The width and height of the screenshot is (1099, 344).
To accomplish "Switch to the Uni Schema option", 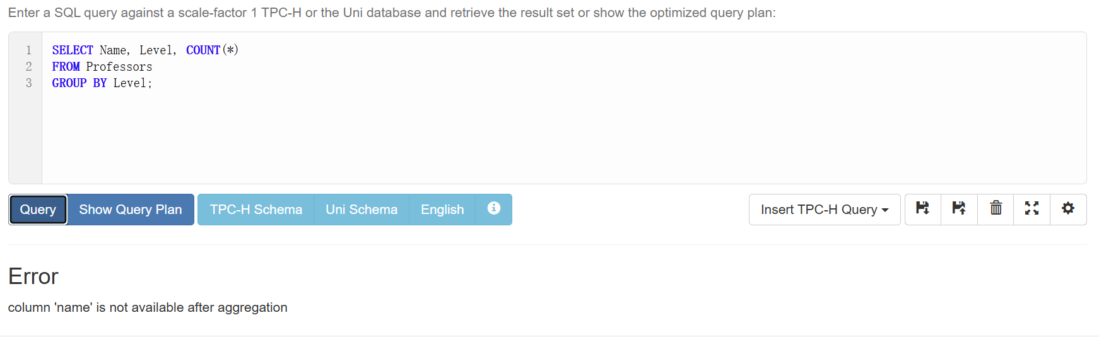I will pyautogui.click(x=361, y=210).
